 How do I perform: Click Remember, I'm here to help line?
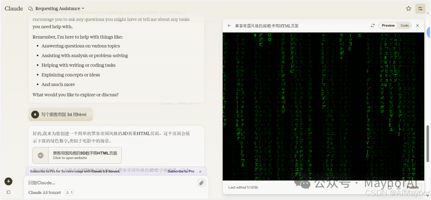click(78, 37)
